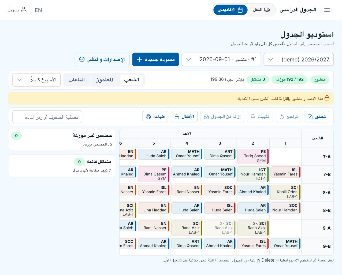Click the طباعة print button
This screenshot has height=275, width=342.
[x=155, y=117]
